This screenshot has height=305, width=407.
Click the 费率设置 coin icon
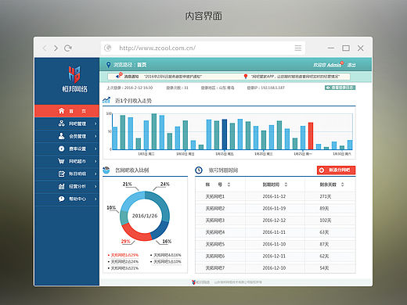click(61, 149)
